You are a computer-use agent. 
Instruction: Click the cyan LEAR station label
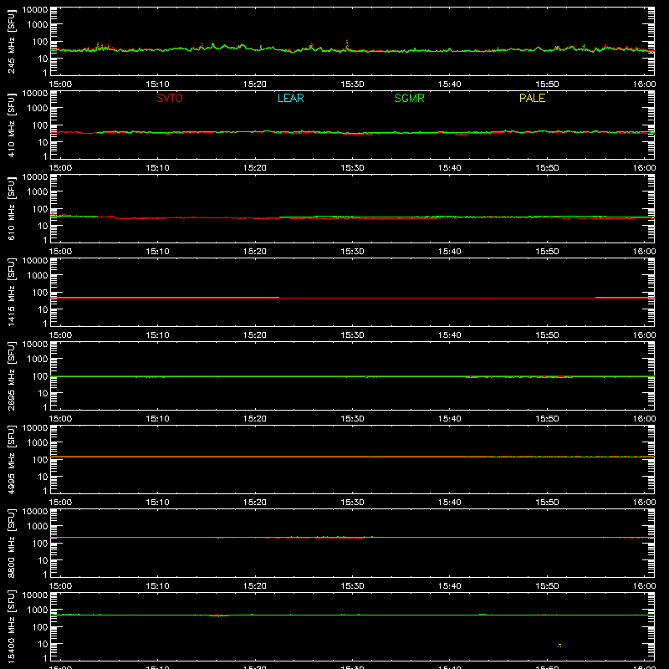(x=290, y=98)
